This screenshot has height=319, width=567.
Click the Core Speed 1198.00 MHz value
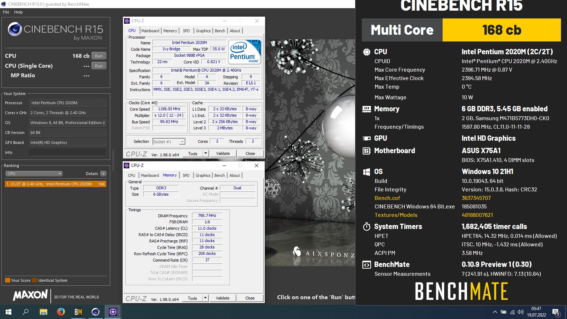tap(169, 109)
